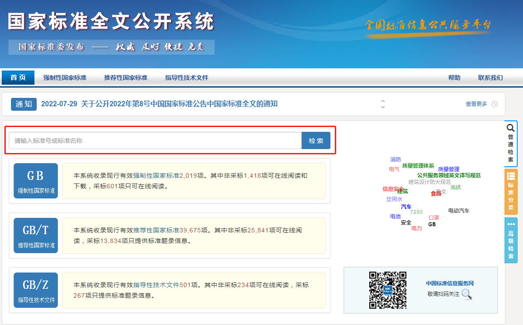Screen dimensions: 523x325
Task: Click the 消防 tag in word cloud
Action: point(396,160)
